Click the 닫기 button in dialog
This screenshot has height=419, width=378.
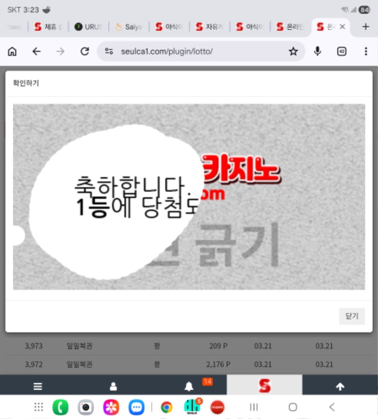352,316
